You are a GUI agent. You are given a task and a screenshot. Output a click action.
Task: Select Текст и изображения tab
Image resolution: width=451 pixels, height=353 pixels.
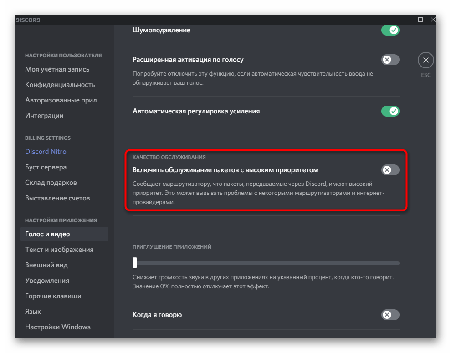click(59, 250)
